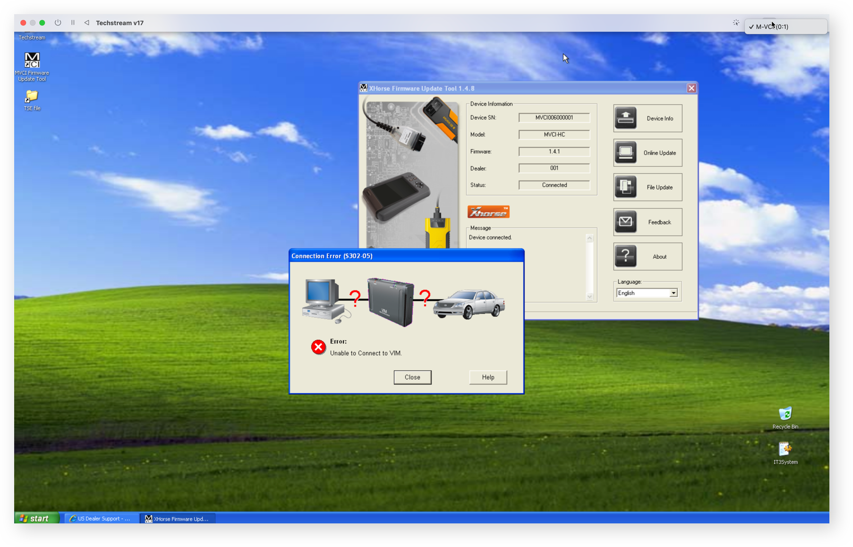The image size is (853, 547).
Task: Click the VIM device image in dialog
Action: [x=391, y=303]
